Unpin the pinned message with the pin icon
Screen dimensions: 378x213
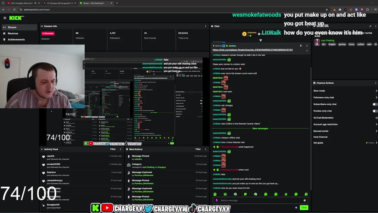click(301, 46)
